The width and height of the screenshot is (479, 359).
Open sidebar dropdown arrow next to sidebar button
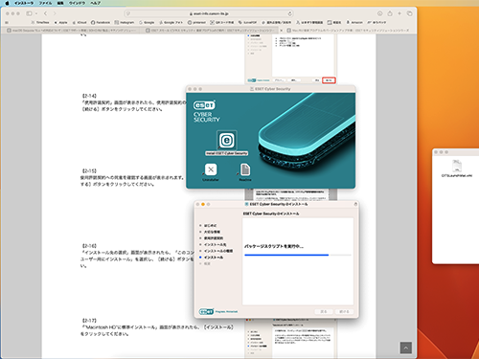click(36, 13)
